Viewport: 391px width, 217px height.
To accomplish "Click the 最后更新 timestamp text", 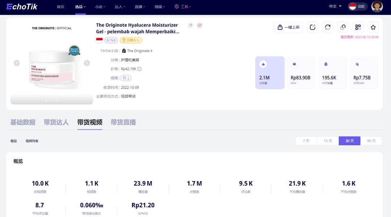I will point(360,37).
